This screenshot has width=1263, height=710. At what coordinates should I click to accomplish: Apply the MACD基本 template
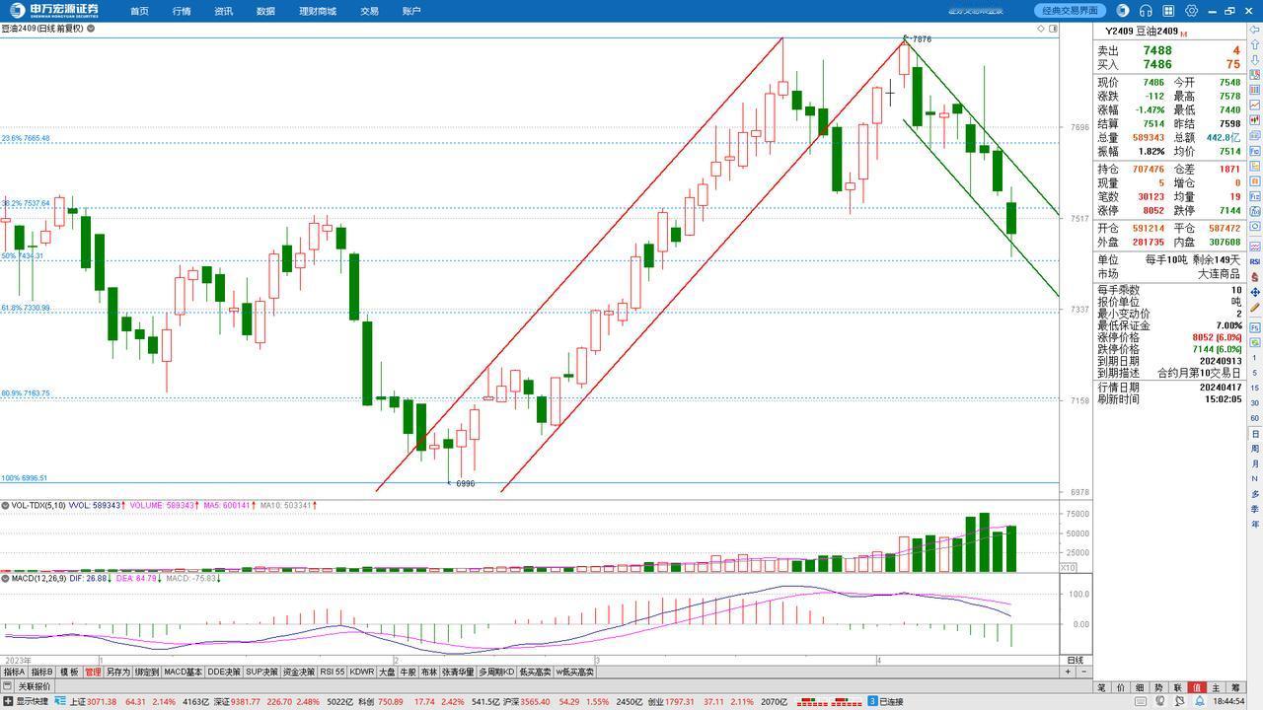click(x=183, y=672)
